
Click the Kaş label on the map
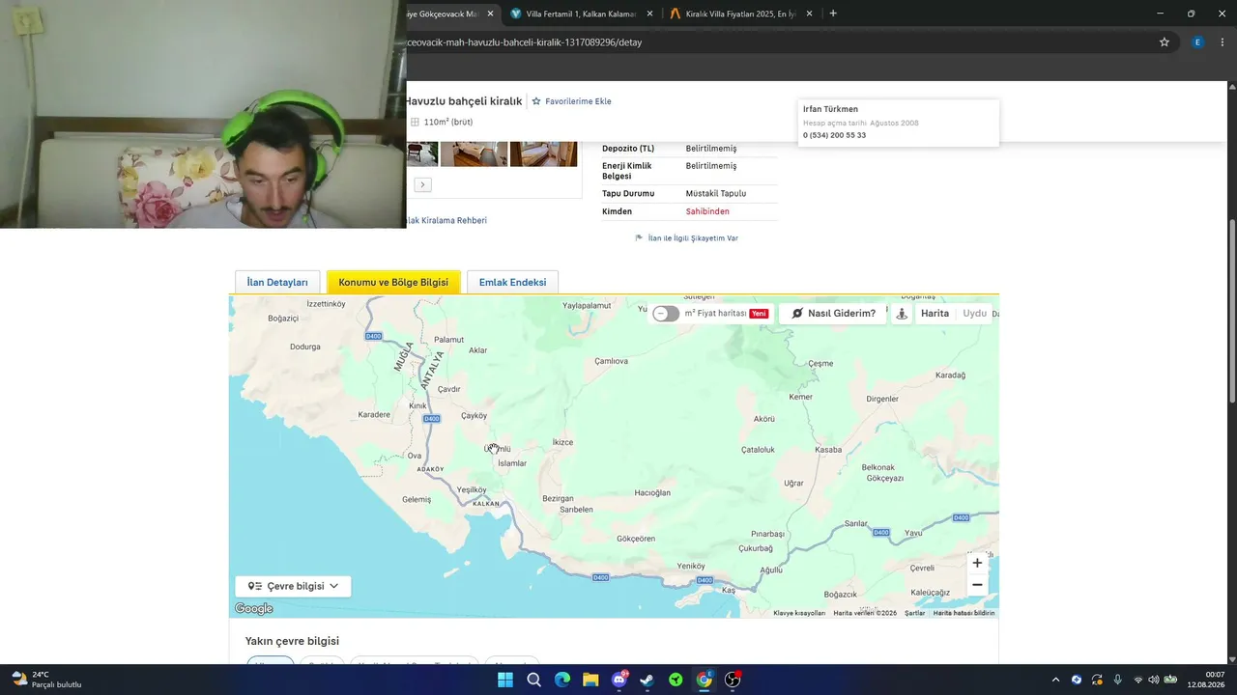pos(729,590)
